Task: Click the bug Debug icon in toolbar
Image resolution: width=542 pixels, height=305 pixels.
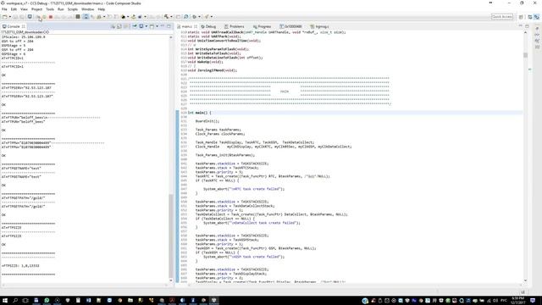Action: tap(99, 17)
